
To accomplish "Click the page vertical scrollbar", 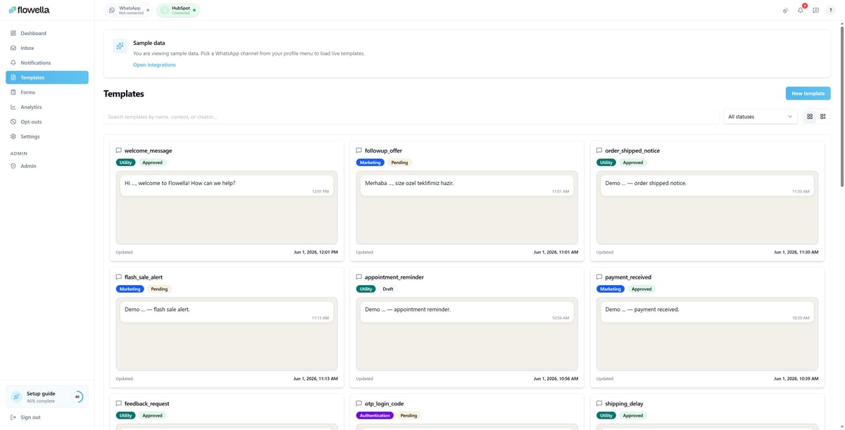I will [x=842, y=106].
